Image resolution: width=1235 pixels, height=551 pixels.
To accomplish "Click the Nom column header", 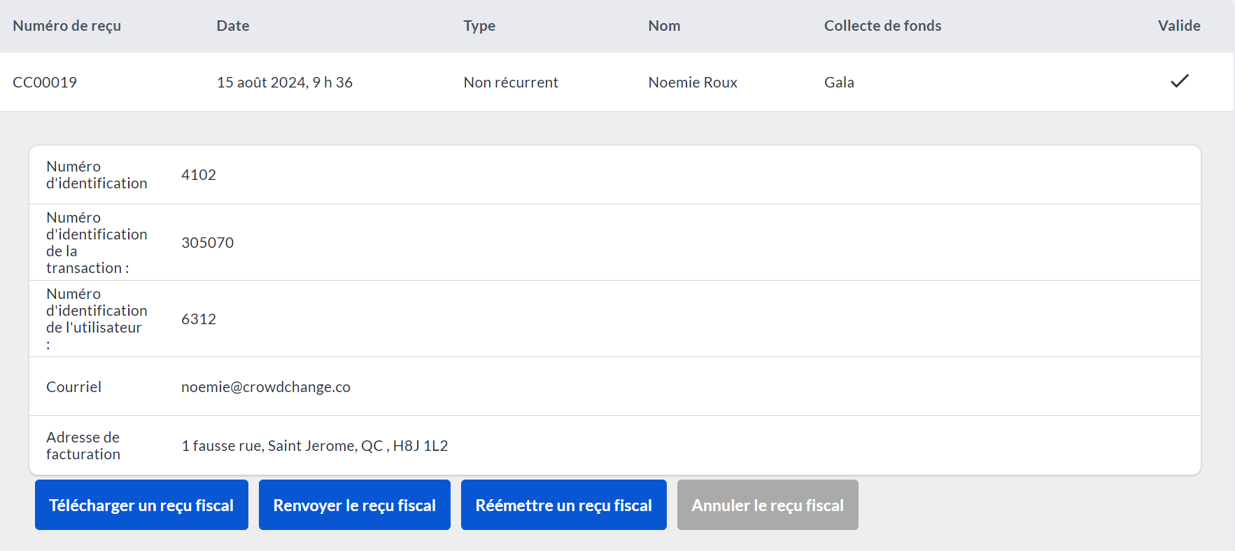I will click(x=664, y=26).
